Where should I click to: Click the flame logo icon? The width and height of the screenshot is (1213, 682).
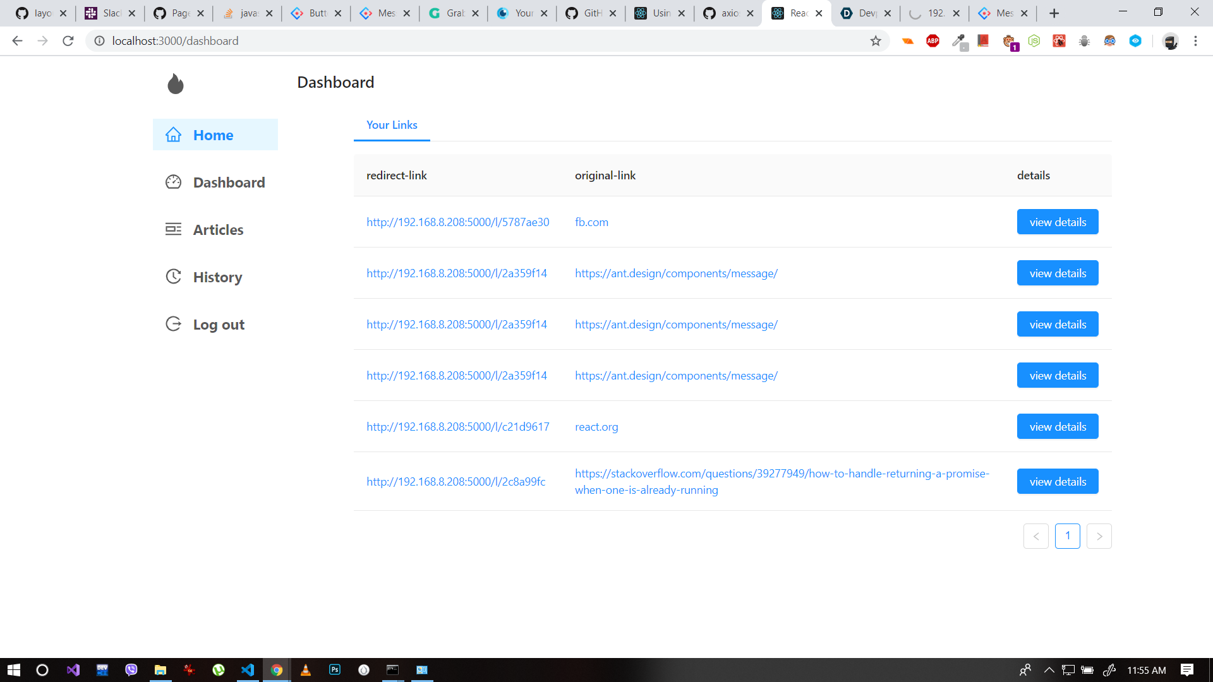[176, 83]
